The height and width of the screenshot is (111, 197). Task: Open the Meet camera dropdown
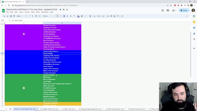174,10
